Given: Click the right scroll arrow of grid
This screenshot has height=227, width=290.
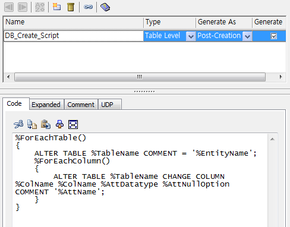Looking at the screenshot, I should click(280, 77).
